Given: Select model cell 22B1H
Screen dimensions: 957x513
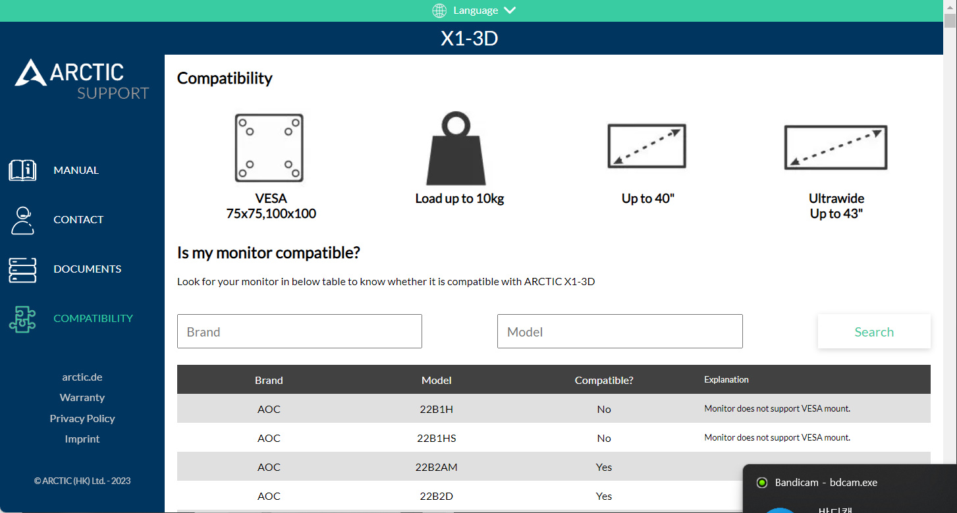Looking at the screenshot, I should pos(437,409).
